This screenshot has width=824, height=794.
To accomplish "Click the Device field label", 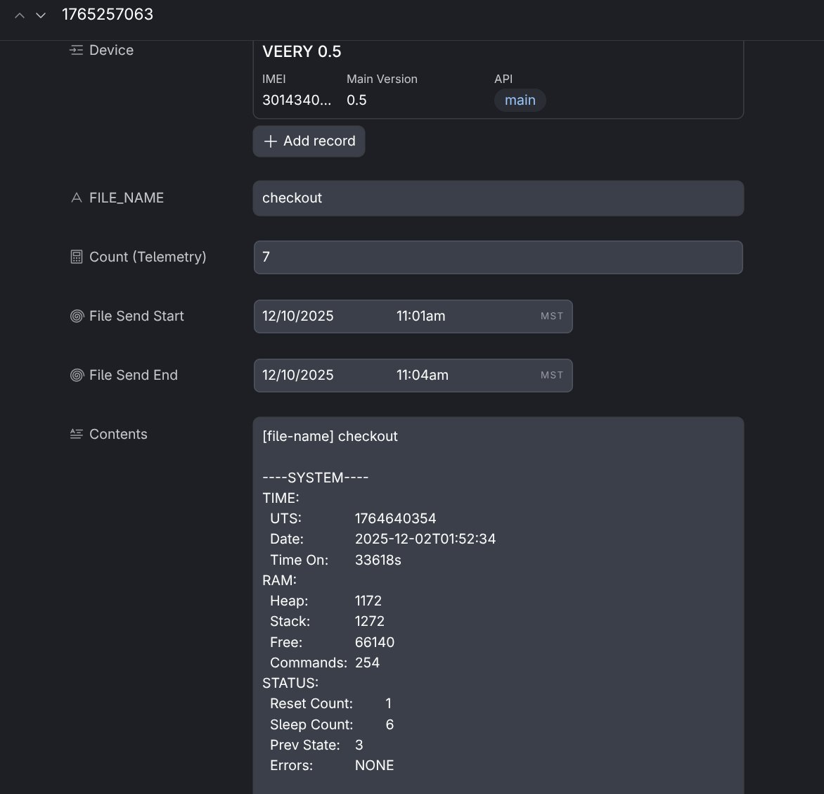I will pyautogui.click(x=111, y=50).
